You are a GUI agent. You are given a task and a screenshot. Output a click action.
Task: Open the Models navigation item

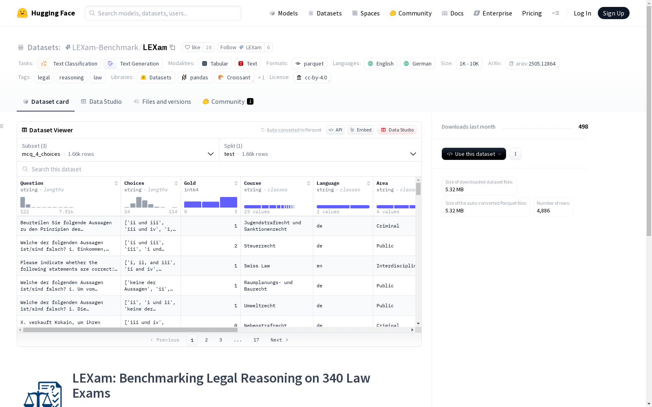point(284,13)
